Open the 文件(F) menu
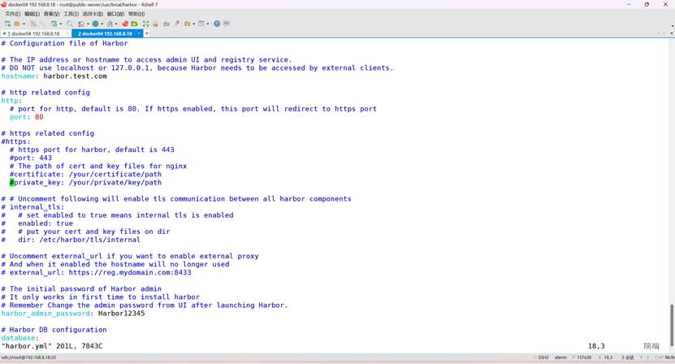The width and height of the screenshot is (675, 364). tap(13, 14)
